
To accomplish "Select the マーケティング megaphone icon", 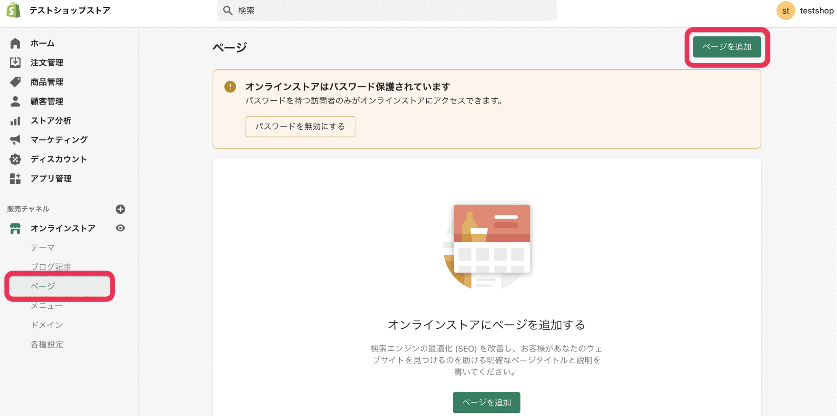I will coord(15,139).
